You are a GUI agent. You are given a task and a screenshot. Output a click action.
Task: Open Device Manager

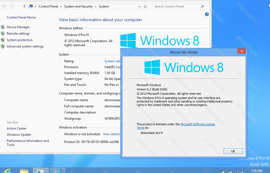18,27
